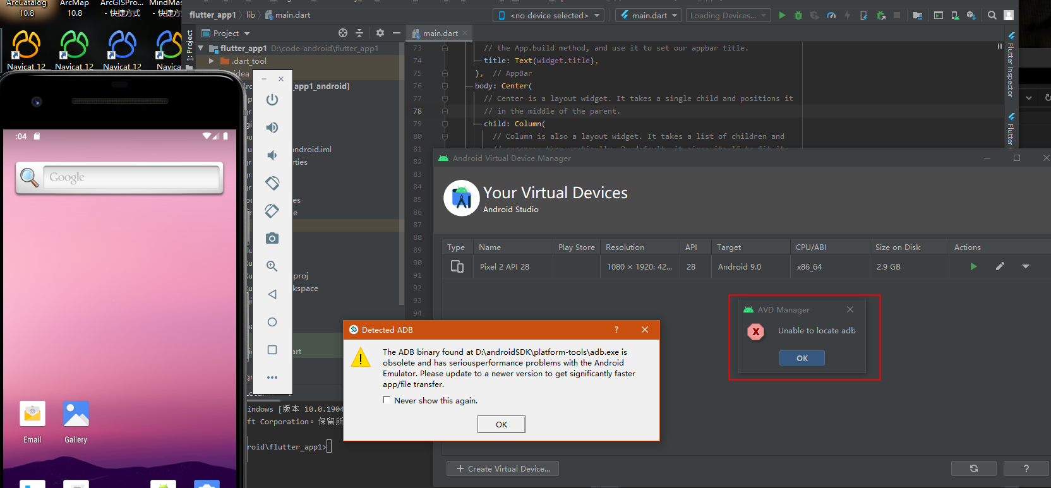
Task: Click 'lib' in the breadcrumb bar
Action: [251, 15]
